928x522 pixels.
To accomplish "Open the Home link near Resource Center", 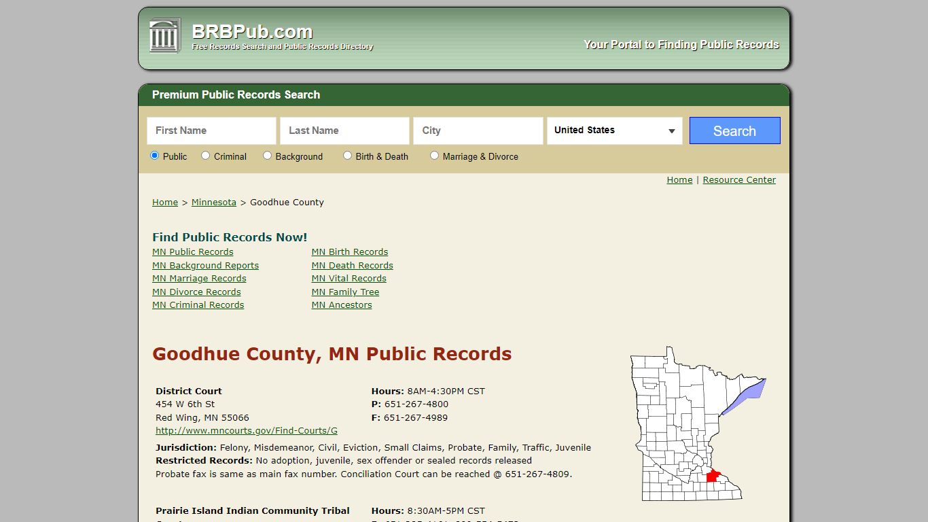I will (x=679, y=180).
